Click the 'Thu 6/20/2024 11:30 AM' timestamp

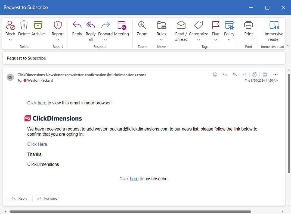click(x=261, y=80)
